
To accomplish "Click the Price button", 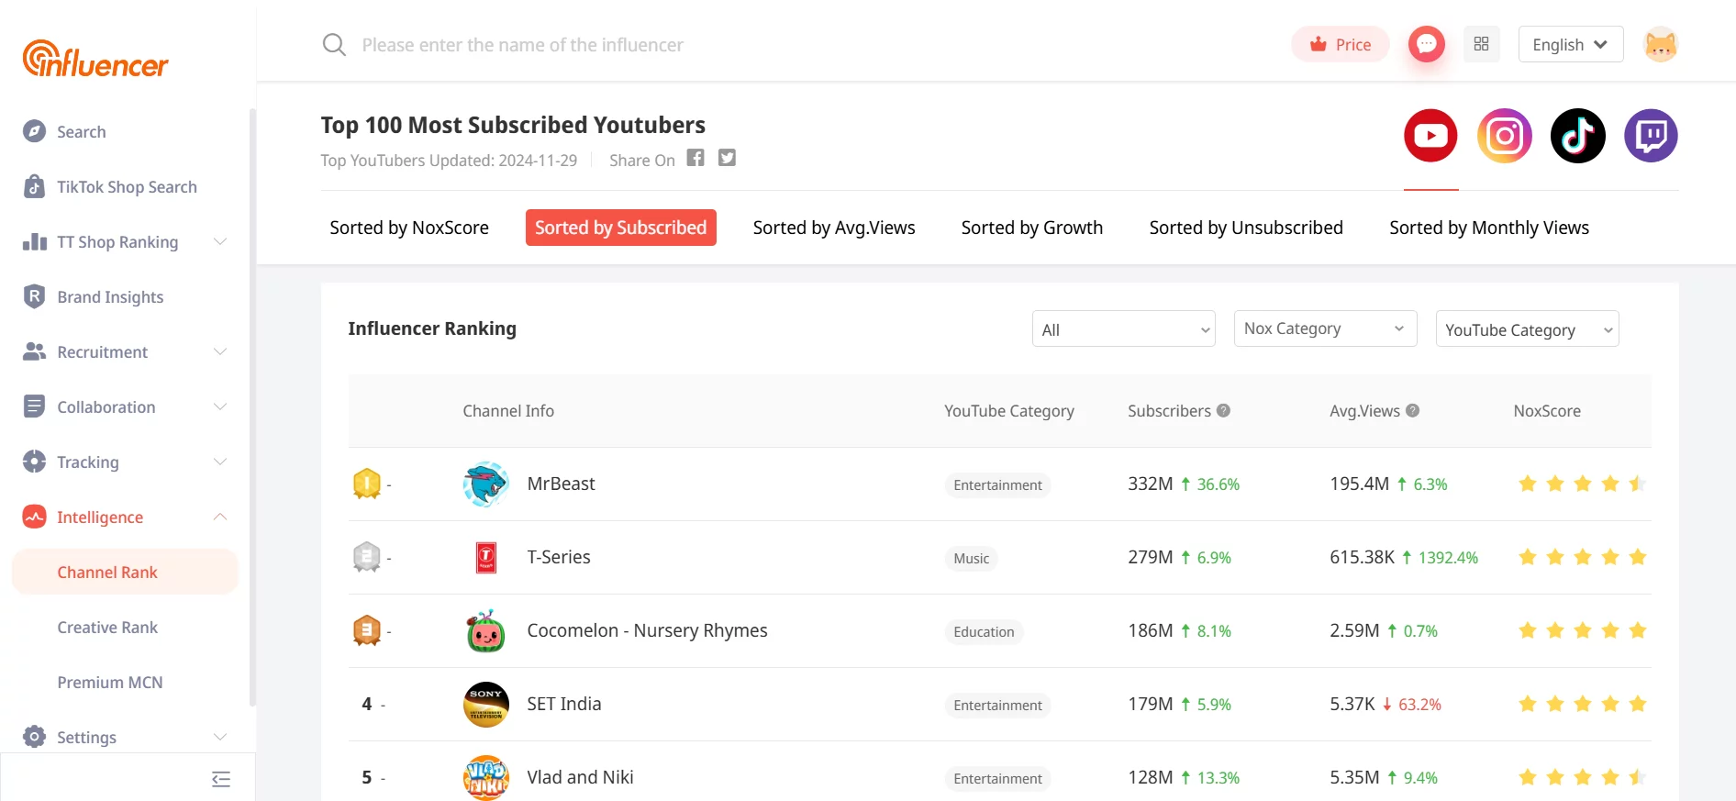I will point(1341,44).
